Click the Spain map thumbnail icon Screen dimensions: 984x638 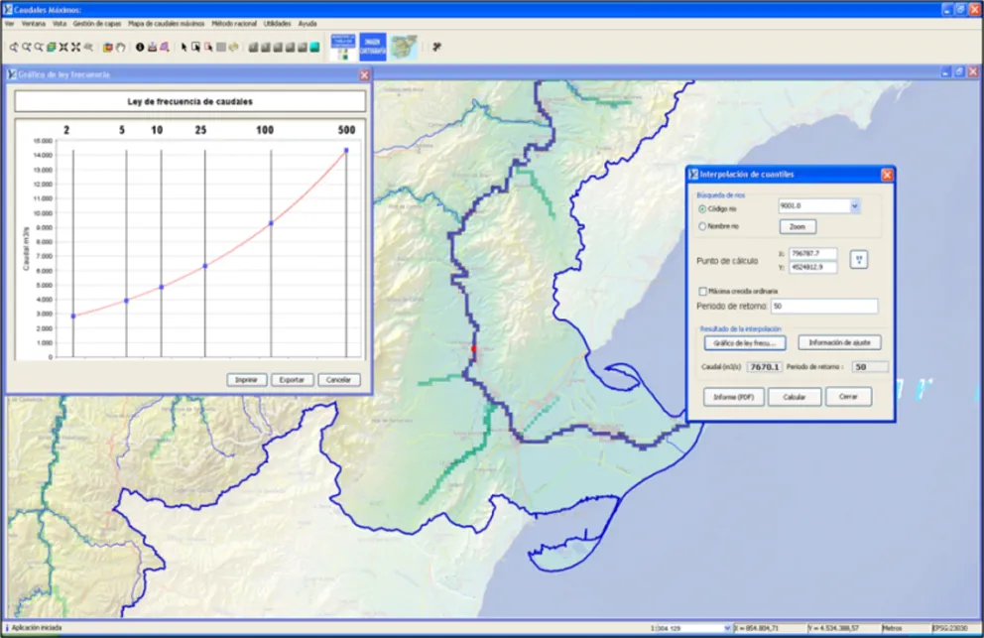coord(404,47)
